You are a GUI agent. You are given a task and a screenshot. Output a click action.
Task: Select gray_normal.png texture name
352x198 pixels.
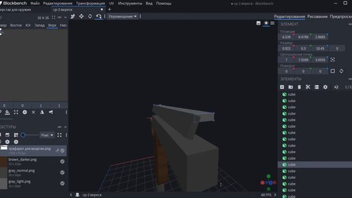pos(21,170)
